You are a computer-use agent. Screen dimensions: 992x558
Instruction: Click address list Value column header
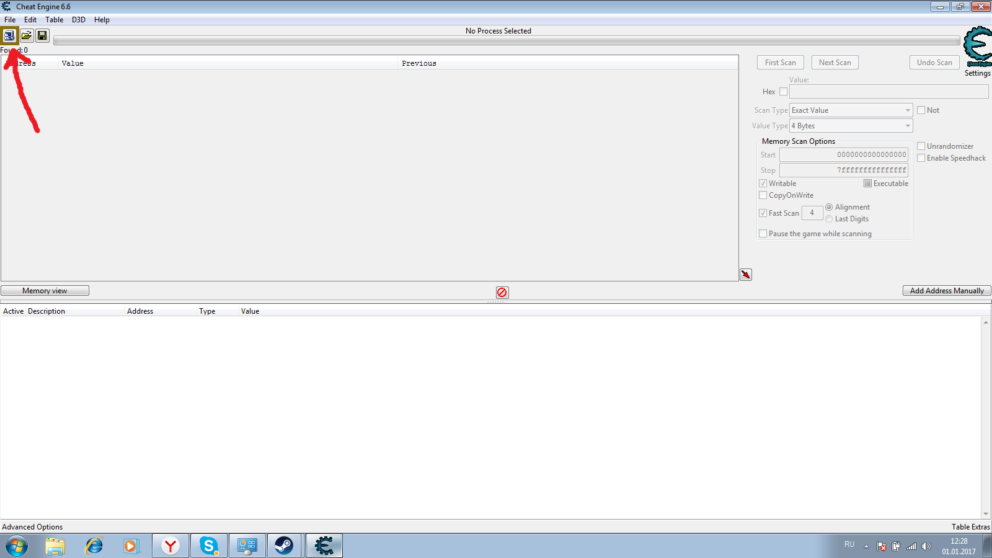pos(250,311)
